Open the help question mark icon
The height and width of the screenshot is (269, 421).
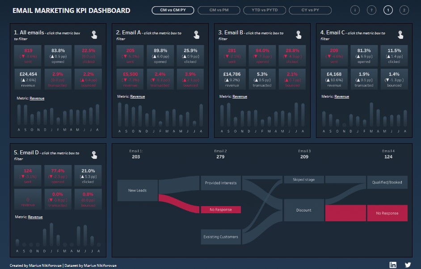pyautogui.click(x=371, y=10)
